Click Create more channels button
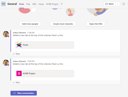 [x=63, y=24]
